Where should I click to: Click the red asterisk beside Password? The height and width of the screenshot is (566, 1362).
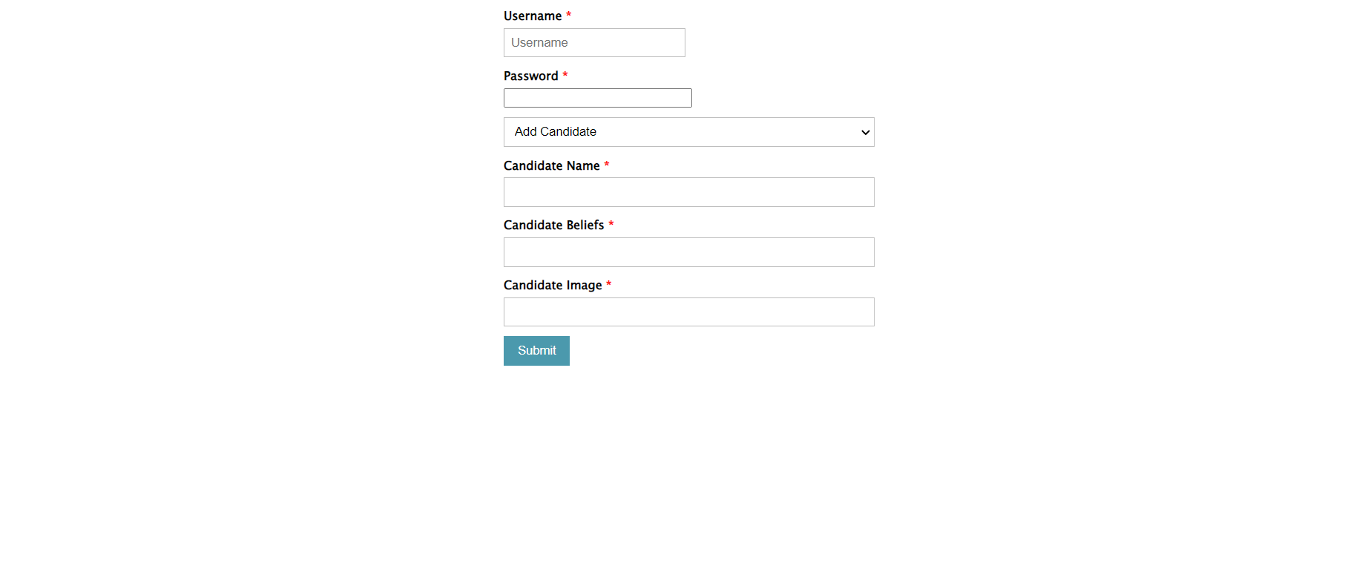(x=565, y=75)
